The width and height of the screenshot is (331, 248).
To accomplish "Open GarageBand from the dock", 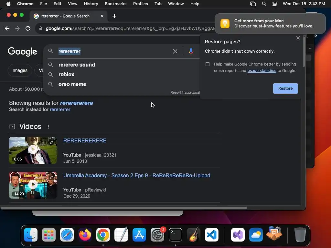I will tap(194, 235).
